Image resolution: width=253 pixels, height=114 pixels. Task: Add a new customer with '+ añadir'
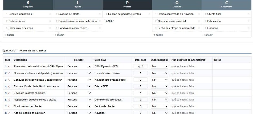point(208,35)
